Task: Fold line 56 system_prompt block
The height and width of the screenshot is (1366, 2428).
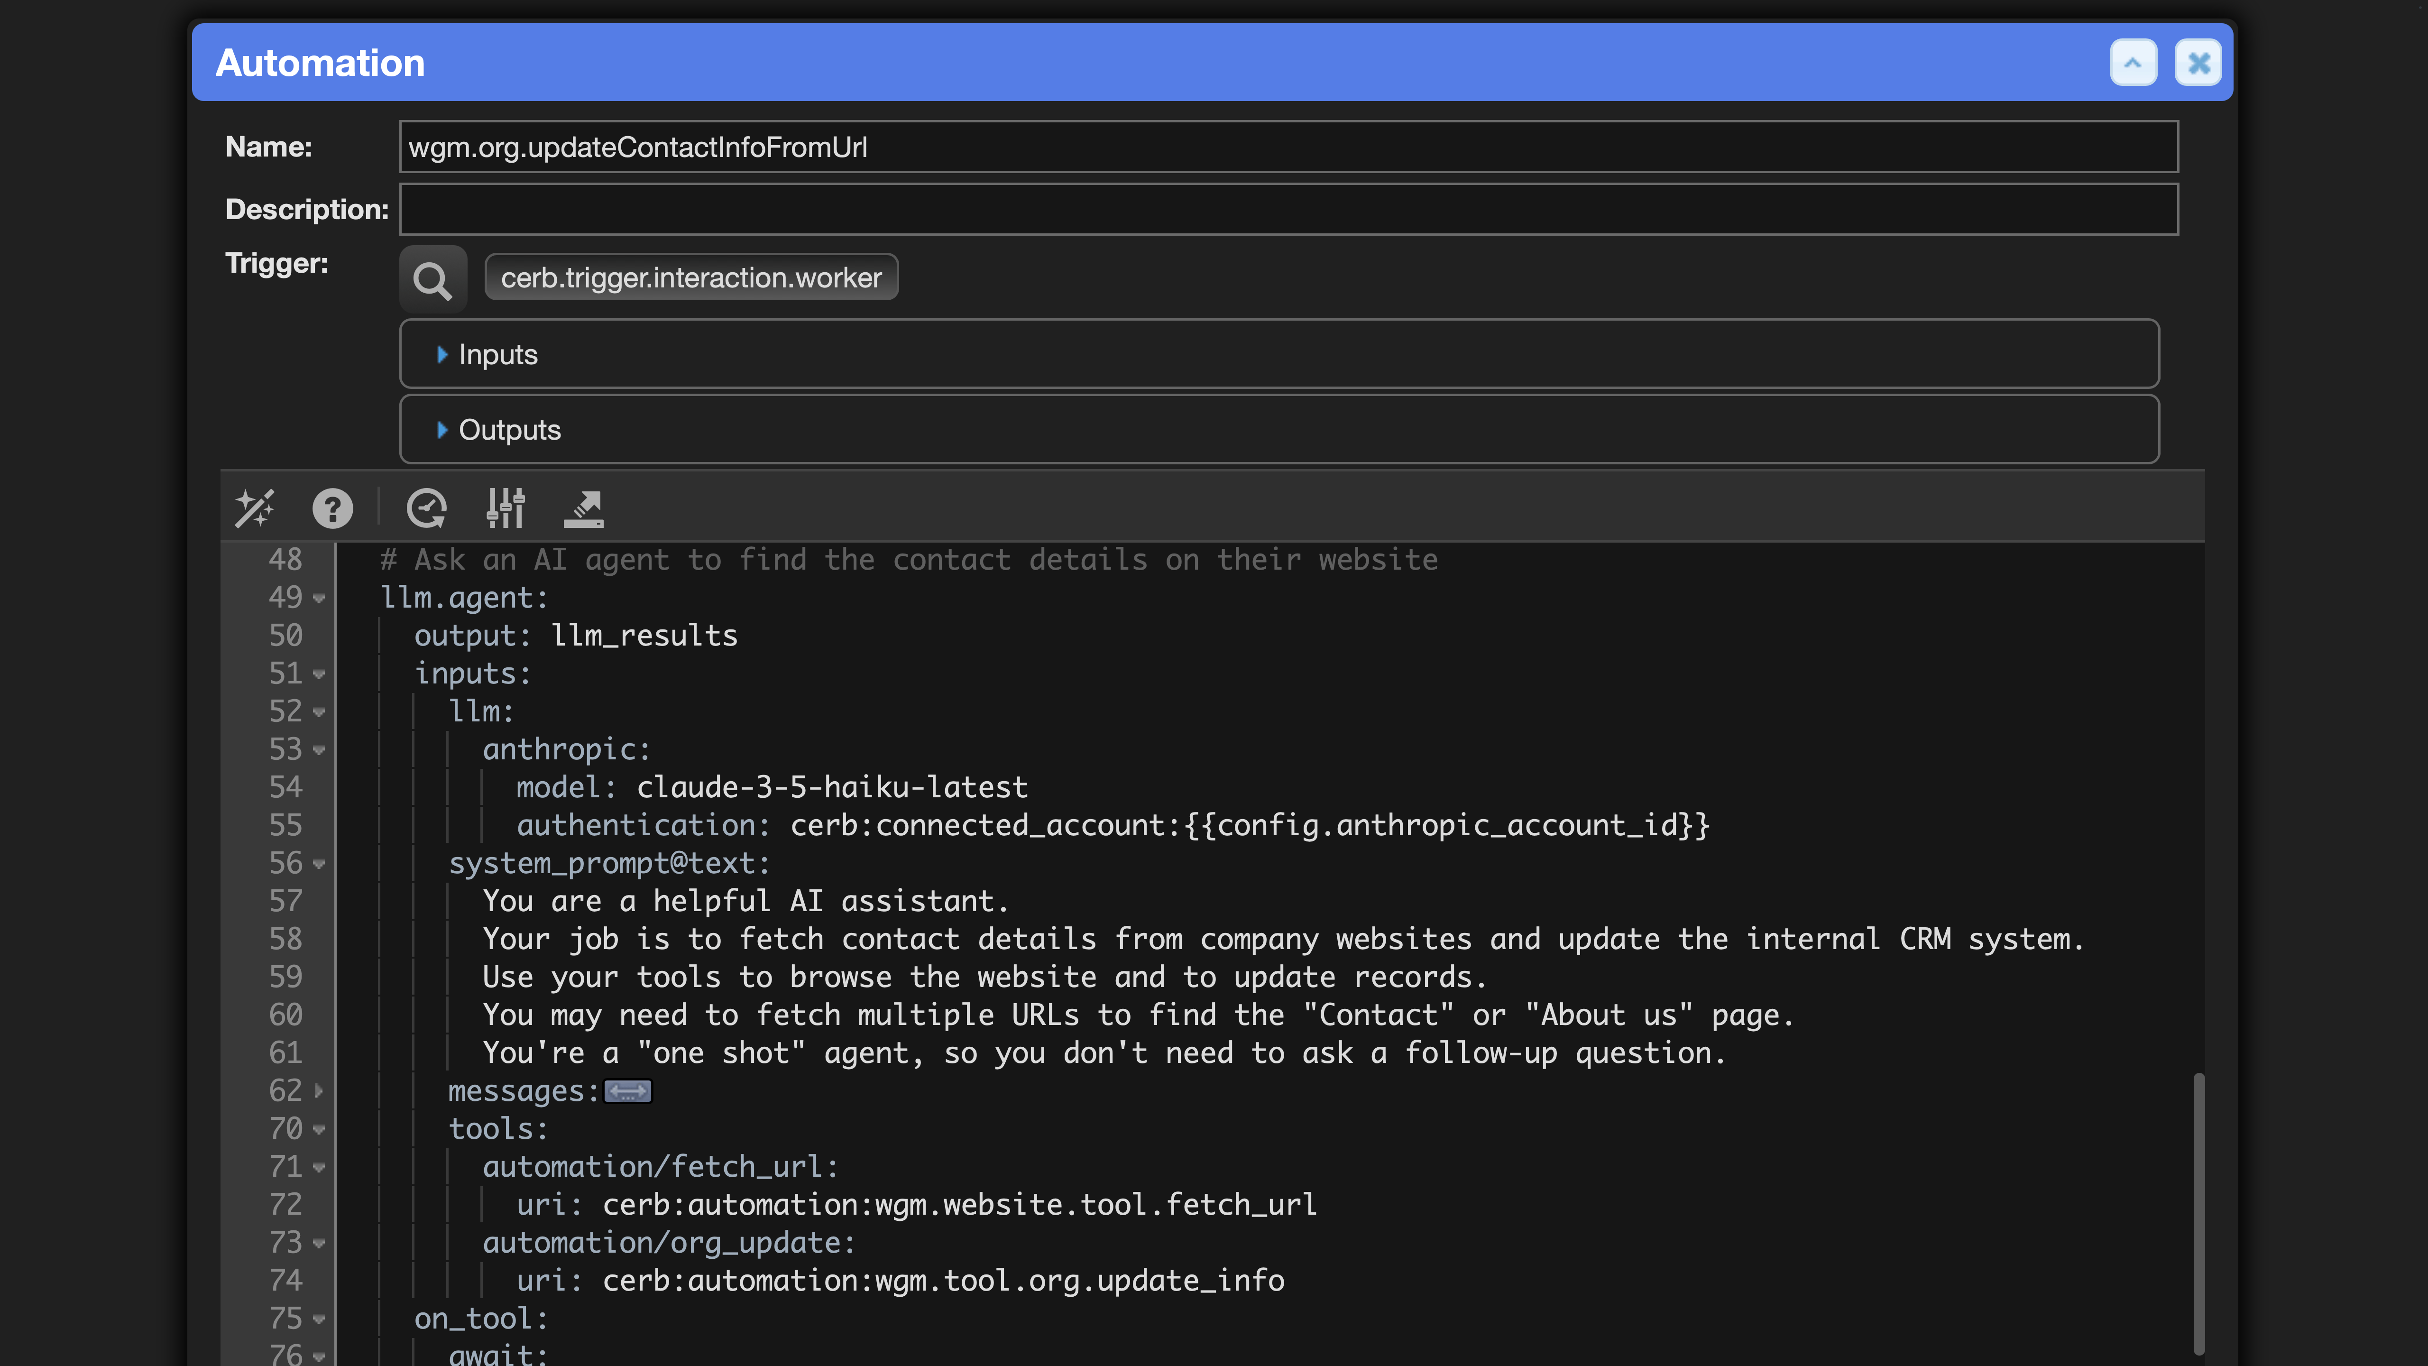Action: [x=319, y=864]
